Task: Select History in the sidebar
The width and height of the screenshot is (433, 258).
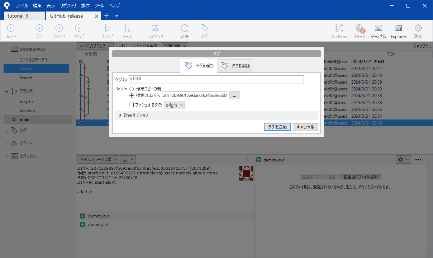Action: (37, 69)
